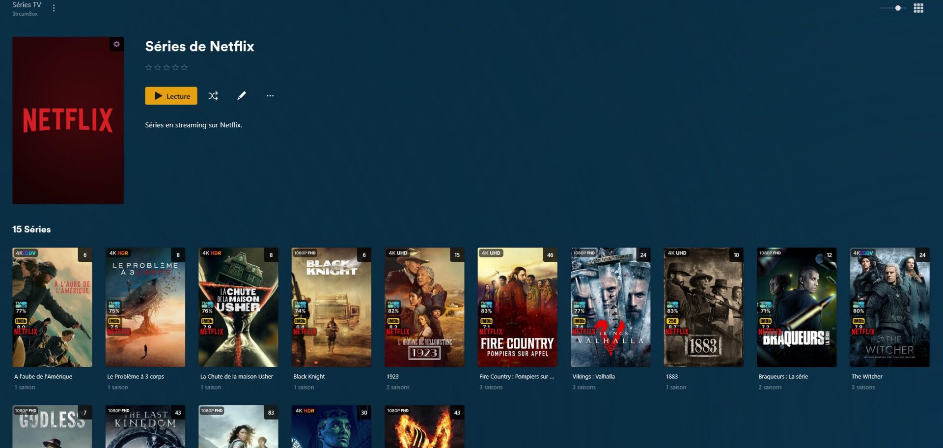The height and width of the screenshot is (448, 943).
Task: Open The Witcher poster
Action: pos(890,307)
